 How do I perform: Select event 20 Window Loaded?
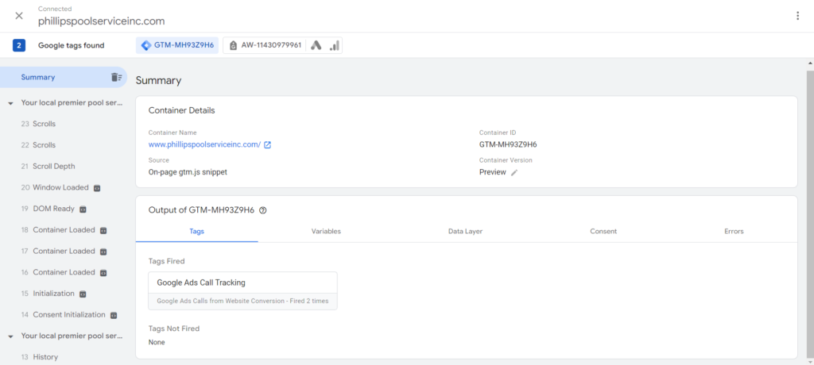click(x=55, y=187)
